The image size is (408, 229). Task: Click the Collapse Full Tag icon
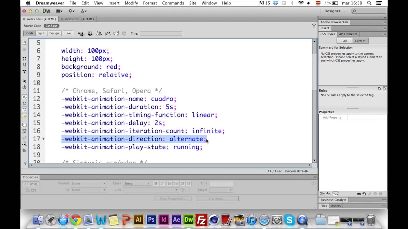(x=25, y=59)
